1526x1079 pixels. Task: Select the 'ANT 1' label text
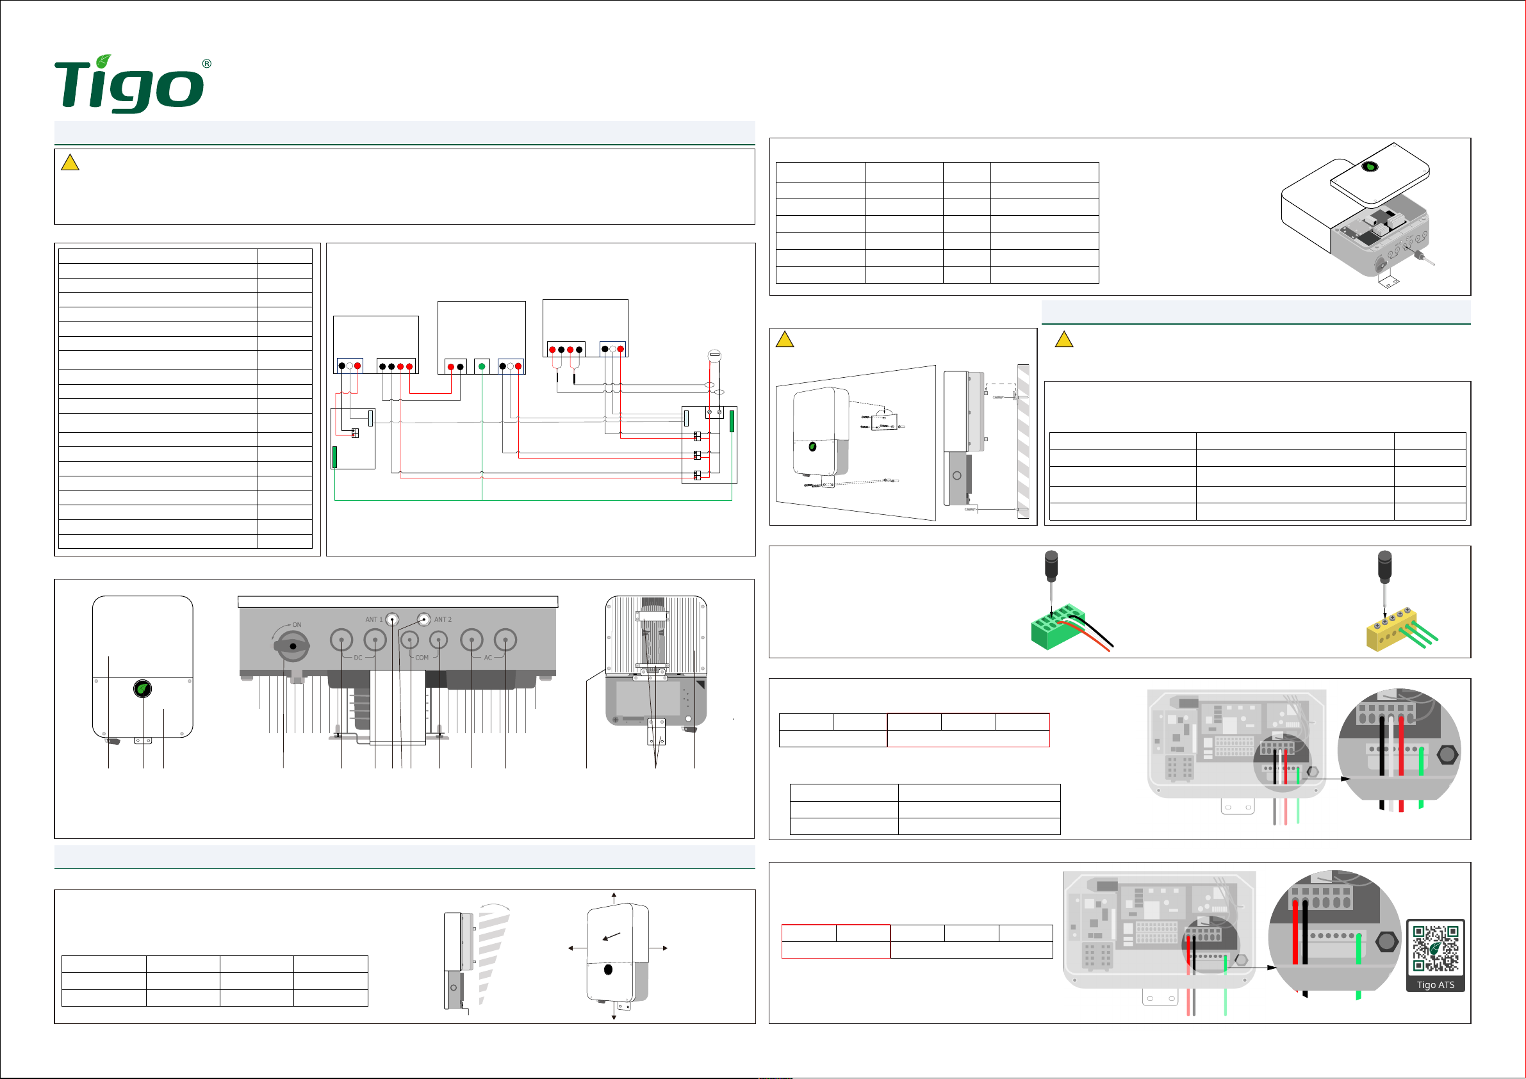pos(373,620)
